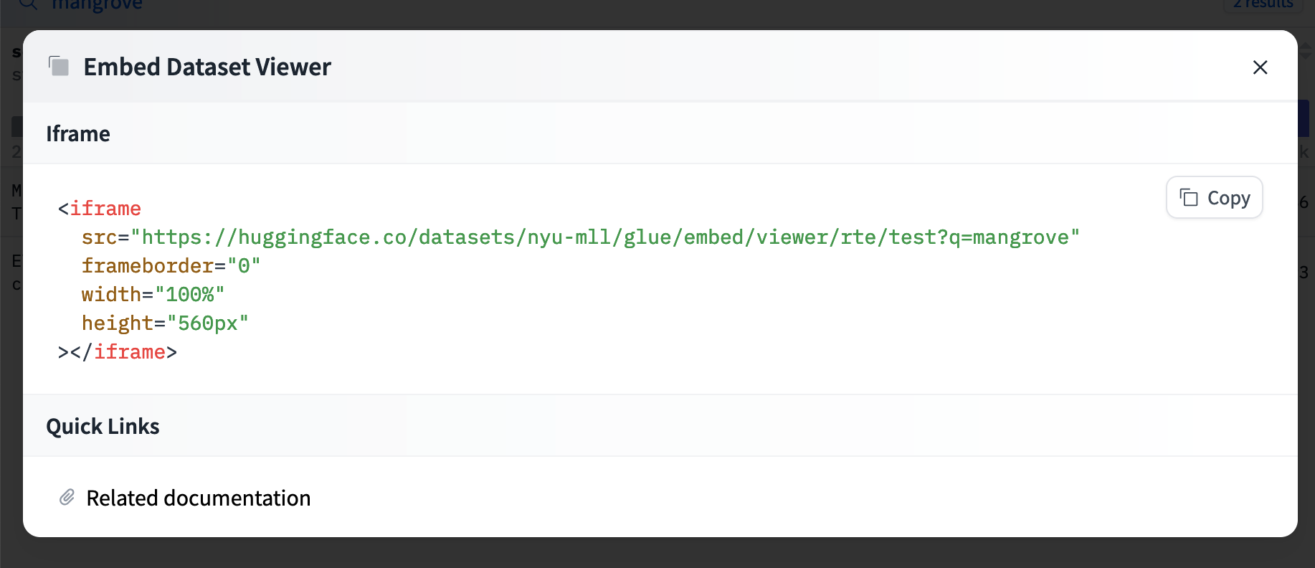Click the copy icon inside Copy button
The image size is (1315, 568).
point(1189,197)
